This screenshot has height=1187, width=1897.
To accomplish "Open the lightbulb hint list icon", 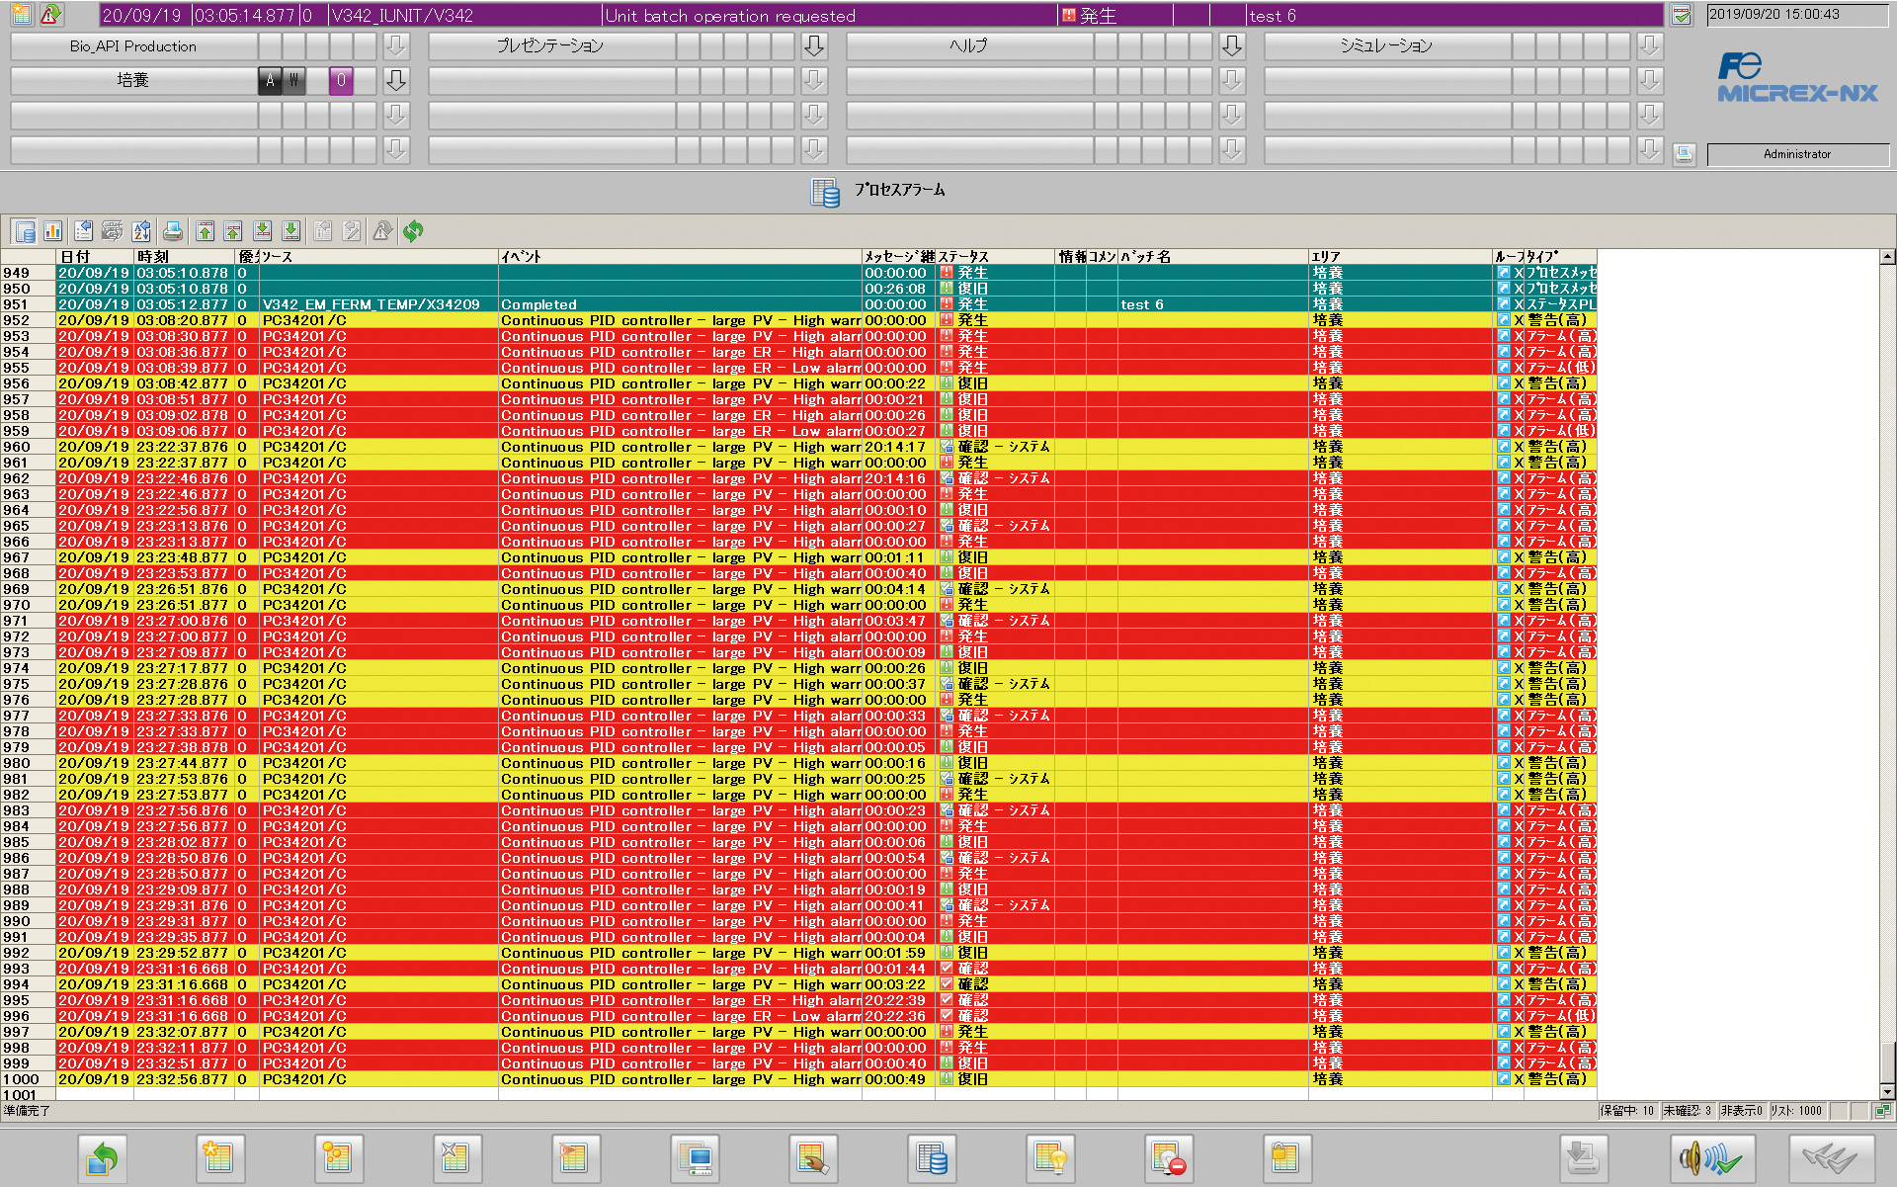I will click(1050, 1158).
